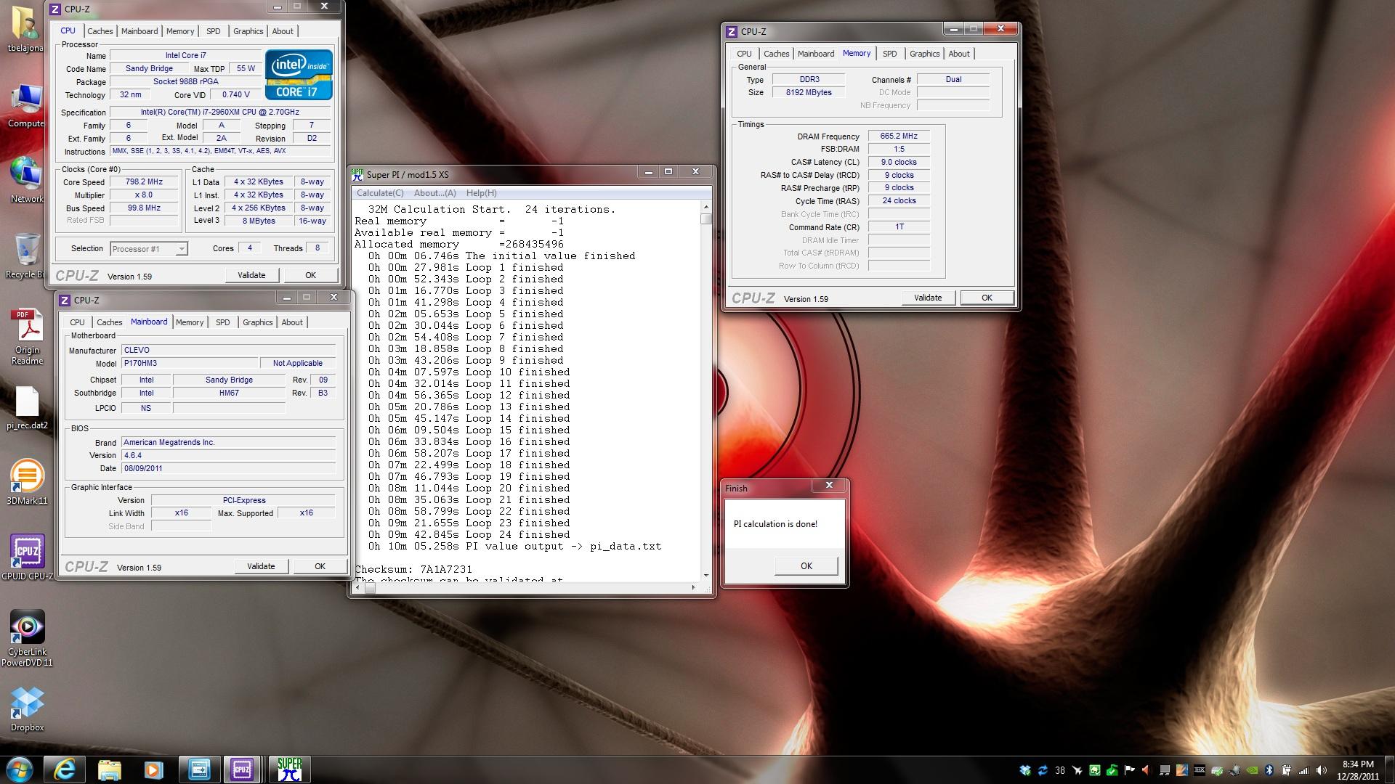Viewport: 1395px width, 784px height.
Task: Switch to Mainboard tab in Memory window
Action: (x=816, y=54)
